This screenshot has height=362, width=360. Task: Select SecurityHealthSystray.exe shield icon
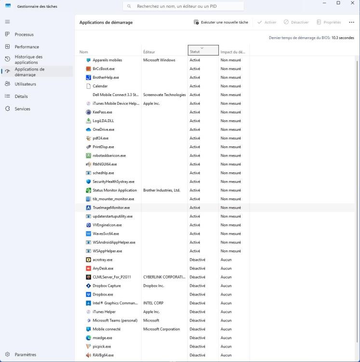(x=88, y=181)
